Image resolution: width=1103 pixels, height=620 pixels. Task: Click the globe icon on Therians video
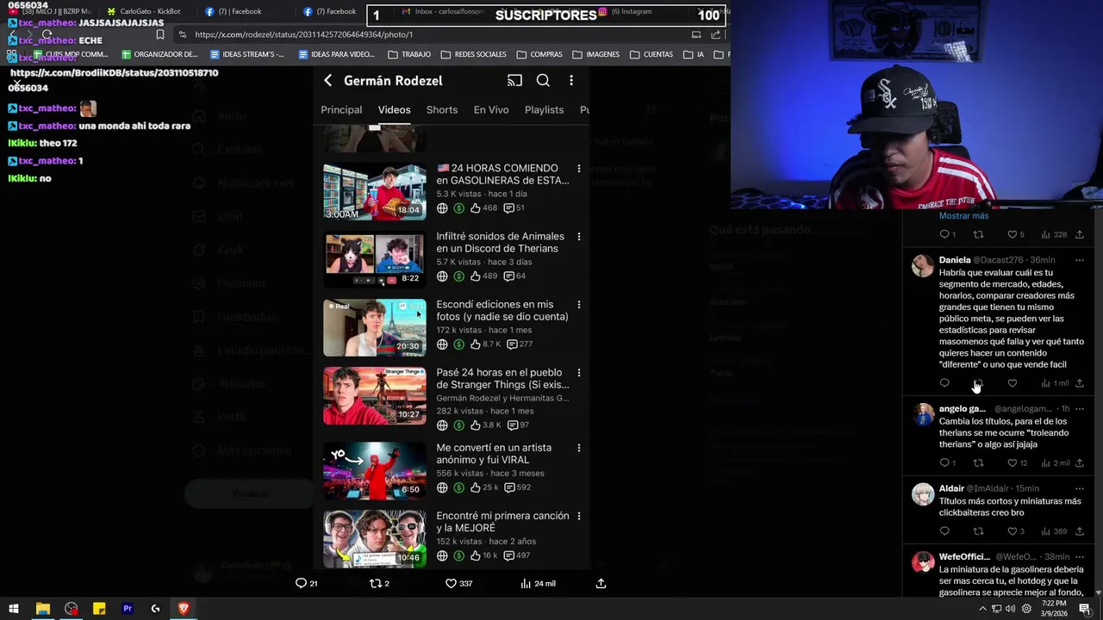(x=442, y=276)
